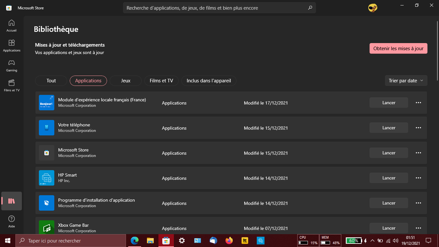Click the search magnifier icon
This screenshot has height=247, width=439.
(310, 8)
